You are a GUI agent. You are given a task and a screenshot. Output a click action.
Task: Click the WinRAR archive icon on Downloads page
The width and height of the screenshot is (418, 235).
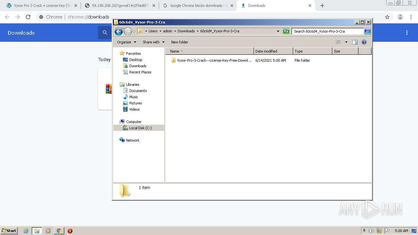point(109,89)
